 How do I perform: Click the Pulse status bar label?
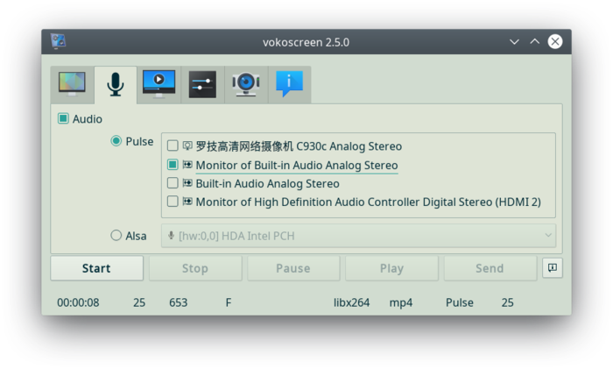460,302
